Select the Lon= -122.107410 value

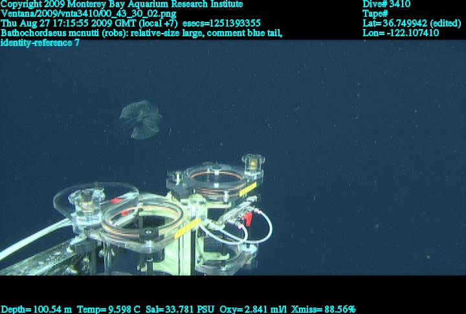coord(401,33)
